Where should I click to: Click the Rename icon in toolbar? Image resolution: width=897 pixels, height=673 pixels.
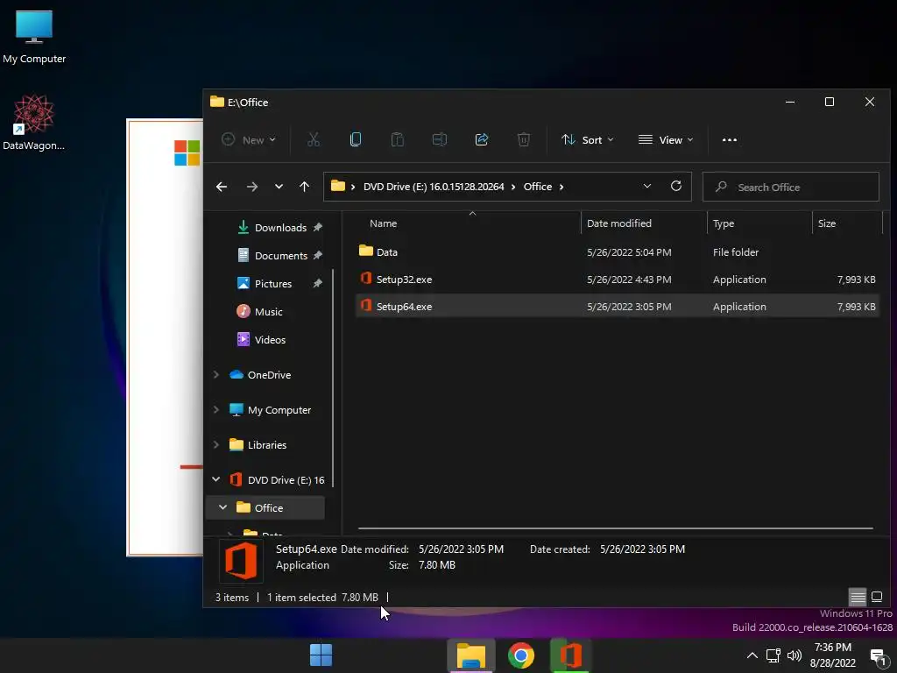[x=440, y=139]
